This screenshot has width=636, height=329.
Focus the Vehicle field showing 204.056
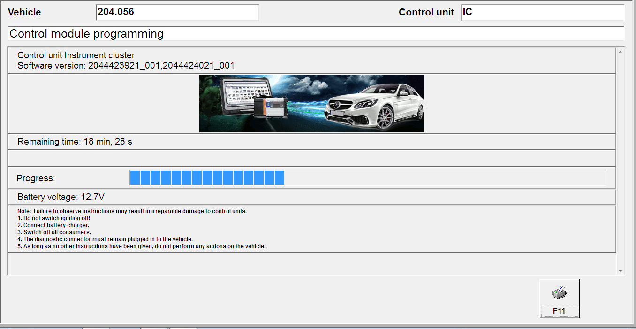point(177,13)
